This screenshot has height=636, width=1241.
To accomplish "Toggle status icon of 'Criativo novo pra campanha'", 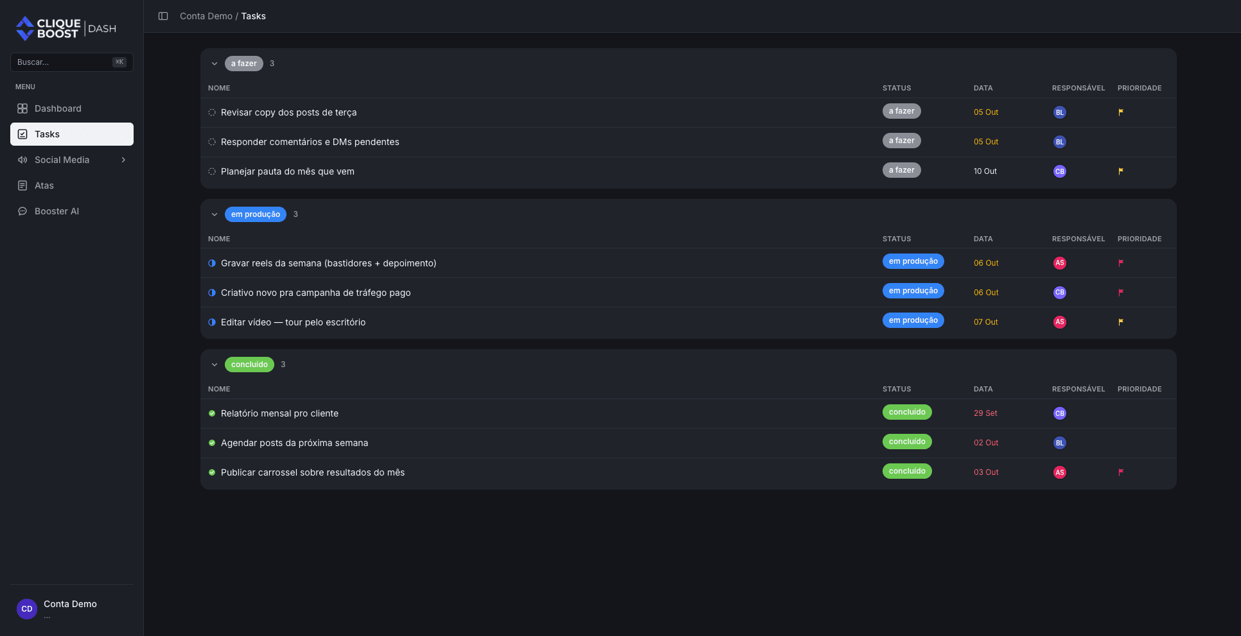I will [x=212, y=293].
